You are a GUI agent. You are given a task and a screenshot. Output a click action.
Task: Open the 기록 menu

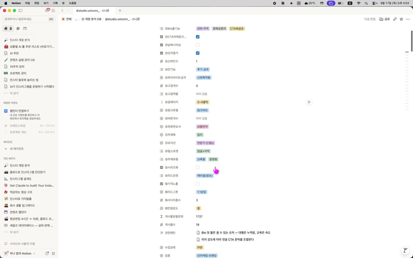click(x=55, y=3)
